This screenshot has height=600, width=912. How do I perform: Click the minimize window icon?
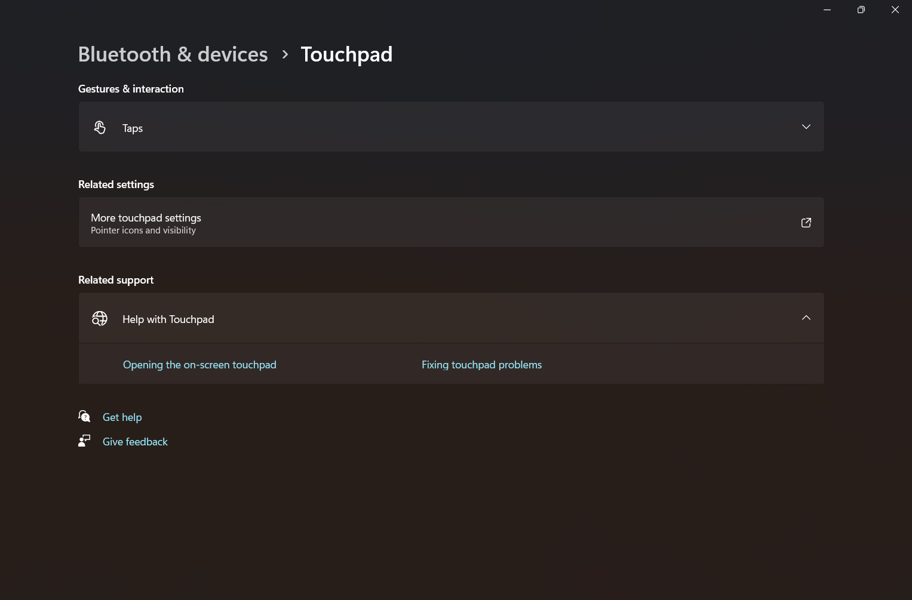click(827, 10)
